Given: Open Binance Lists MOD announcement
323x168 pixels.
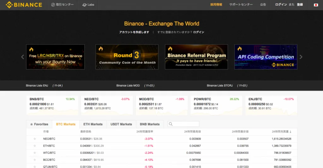Looking at the screenshot, I should coord(135,85).
